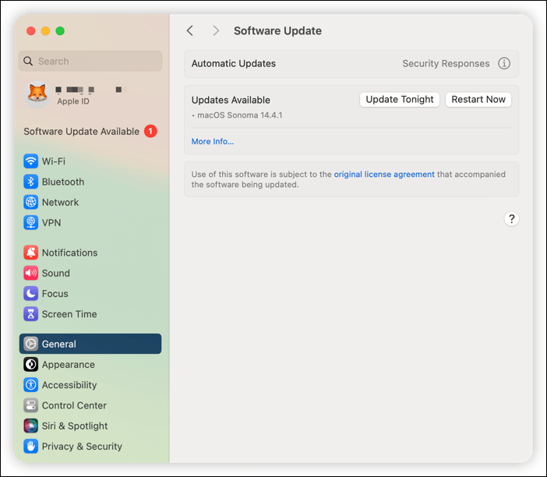The width and height of the screenshot is (547, 477).
Task: Select the Sound speaker icon
Action: pyautogui.click(x=30, y=273)
